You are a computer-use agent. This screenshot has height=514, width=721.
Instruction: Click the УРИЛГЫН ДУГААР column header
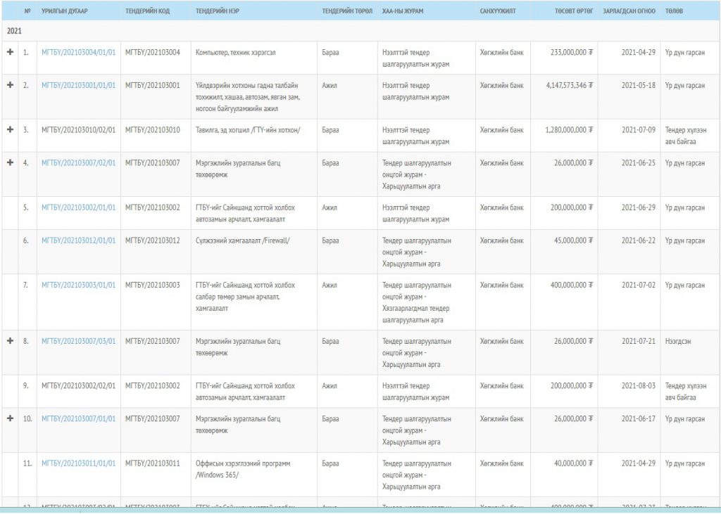point(64,11)
